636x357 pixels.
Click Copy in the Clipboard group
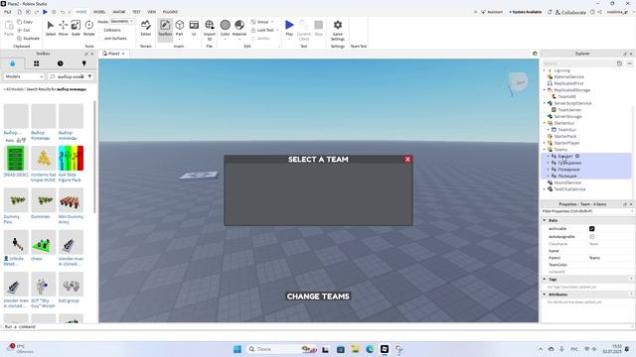[x=25, y=22]
